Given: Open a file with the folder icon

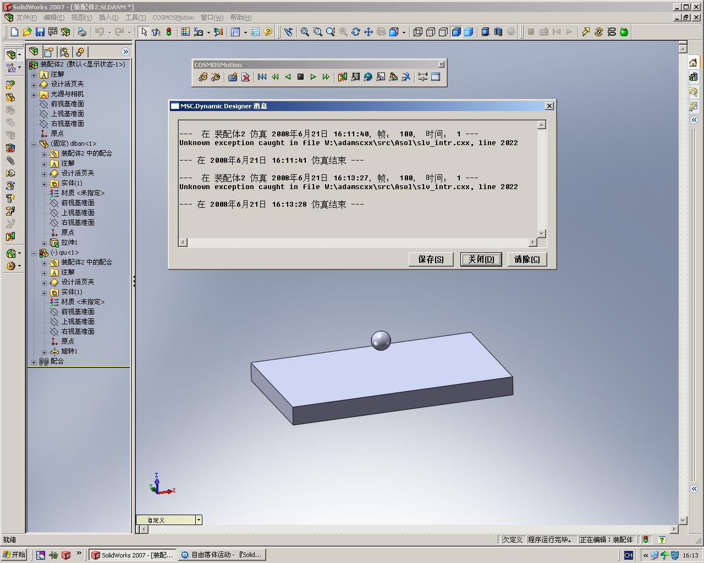Looking at the screenshot, I should tap(27, 32).
